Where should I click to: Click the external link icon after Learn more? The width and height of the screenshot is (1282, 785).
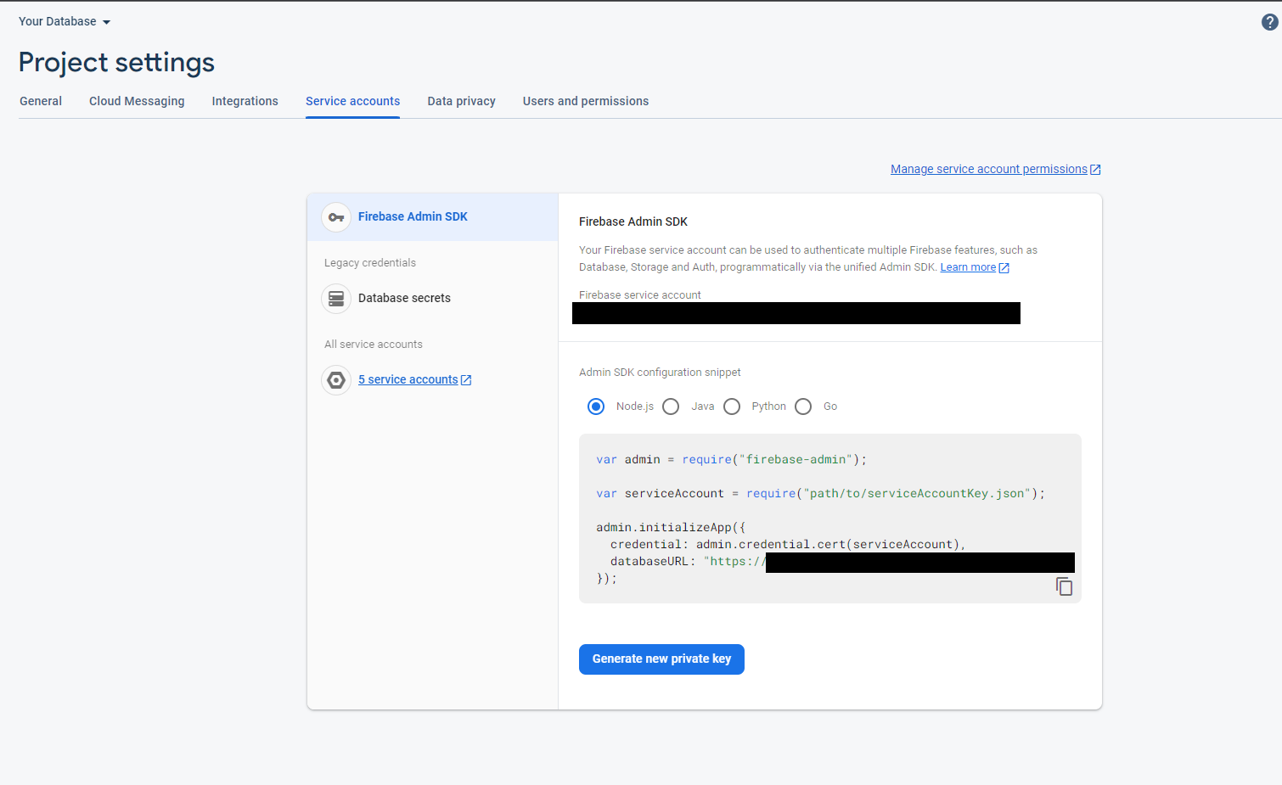(1004, 268)
